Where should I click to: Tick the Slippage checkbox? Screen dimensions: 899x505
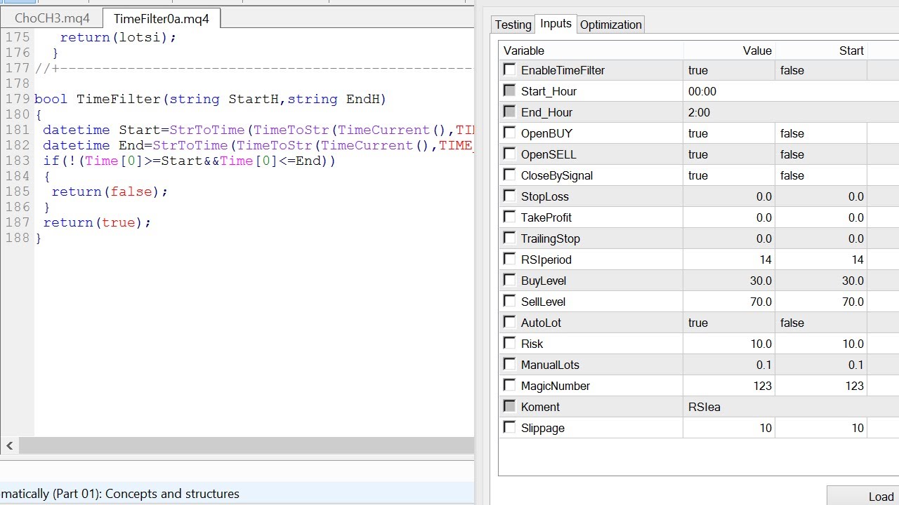(x=510, y=427)
